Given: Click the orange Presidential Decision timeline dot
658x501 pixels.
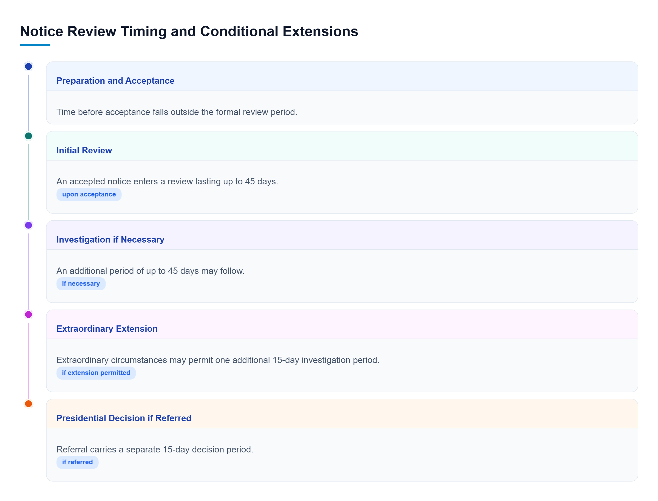Looking at the screenshot, I should point(28,404).
